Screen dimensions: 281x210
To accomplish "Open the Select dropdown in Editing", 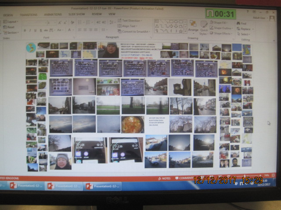I will [243, 34].
